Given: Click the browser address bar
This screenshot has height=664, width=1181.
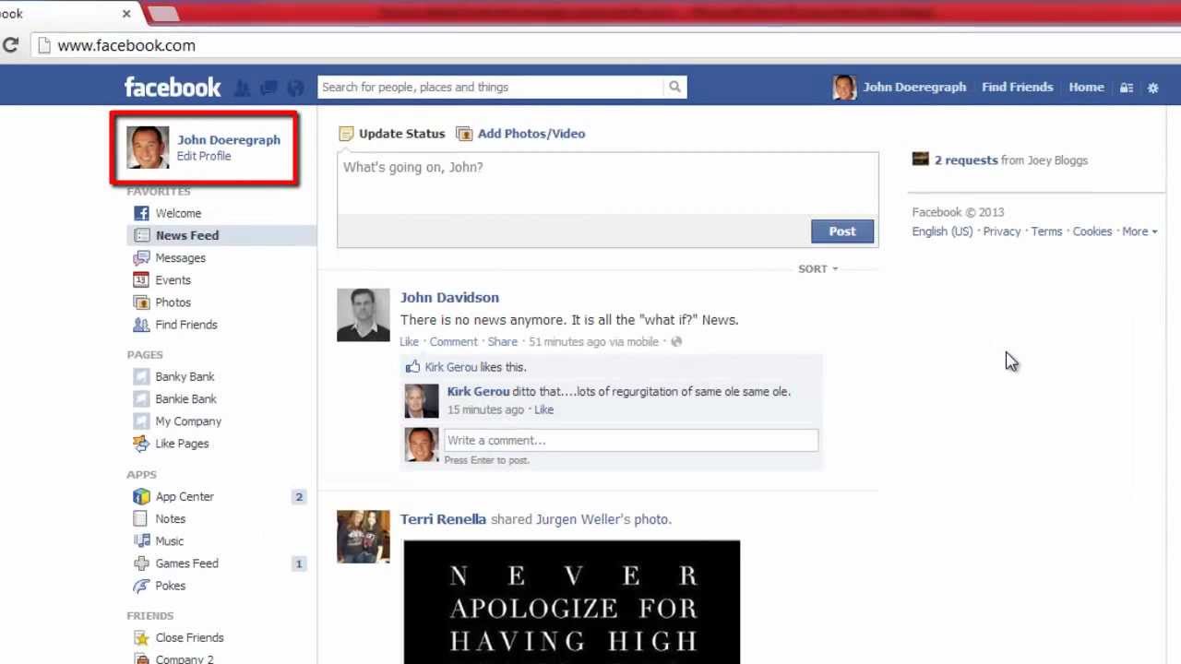Looking at the screenshot, I should (x=609, y=45).
